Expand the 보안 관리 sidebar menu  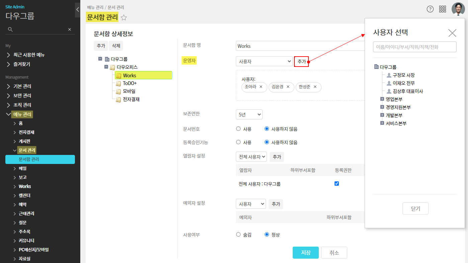[x=22, y=95]
